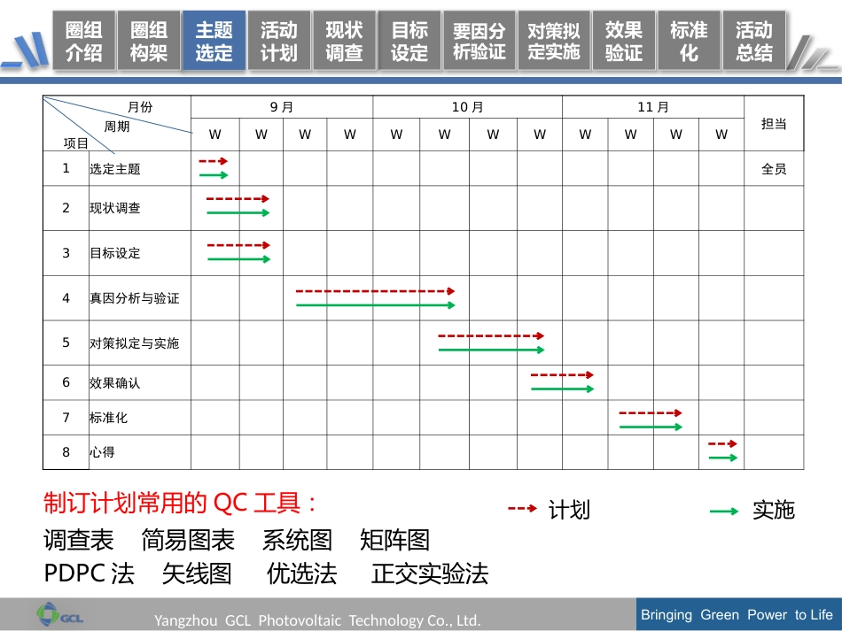Click the green actual arrow for 心得

click(723, 458)
